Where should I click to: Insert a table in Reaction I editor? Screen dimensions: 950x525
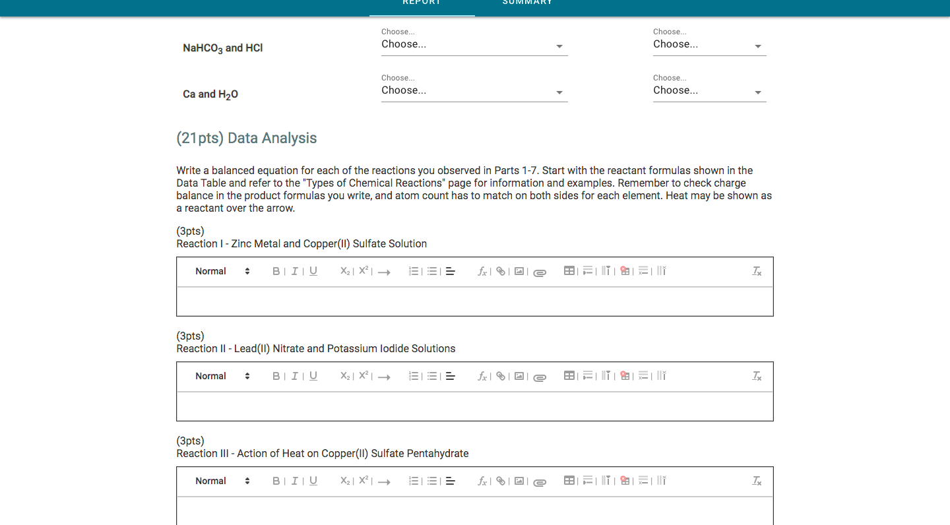pyautogui.click(x=569, y=271)
